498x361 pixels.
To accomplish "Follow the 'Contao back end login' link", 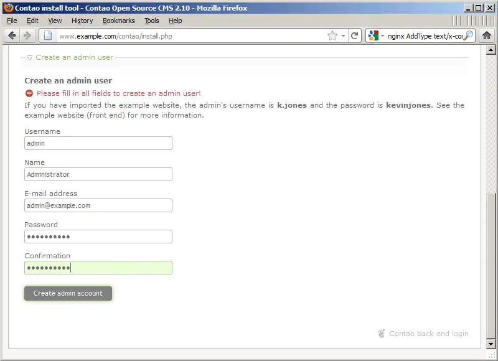I will coord(428,334).
